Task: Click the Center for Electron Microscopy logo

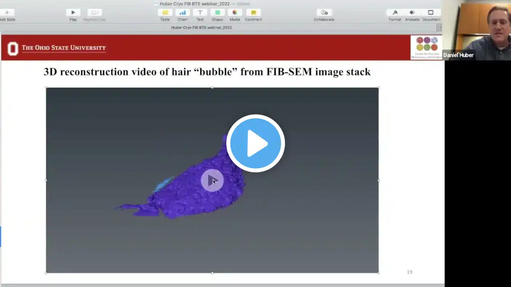Action: coord(426,47)
